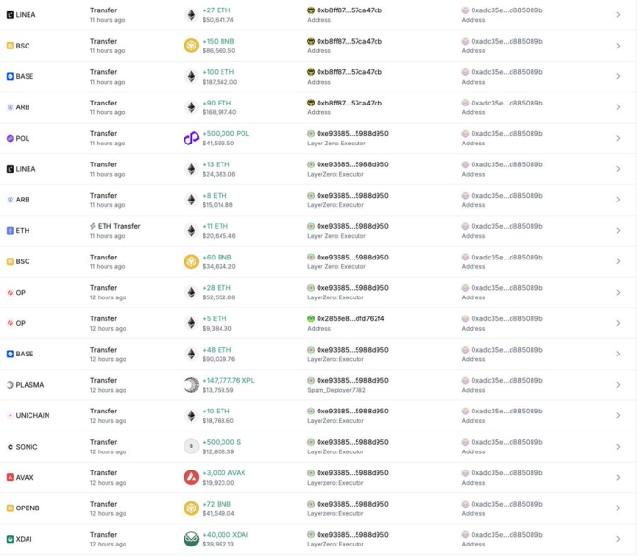Click the XDAI token icon in last row
638x556 pixels.
coord(191,539)
